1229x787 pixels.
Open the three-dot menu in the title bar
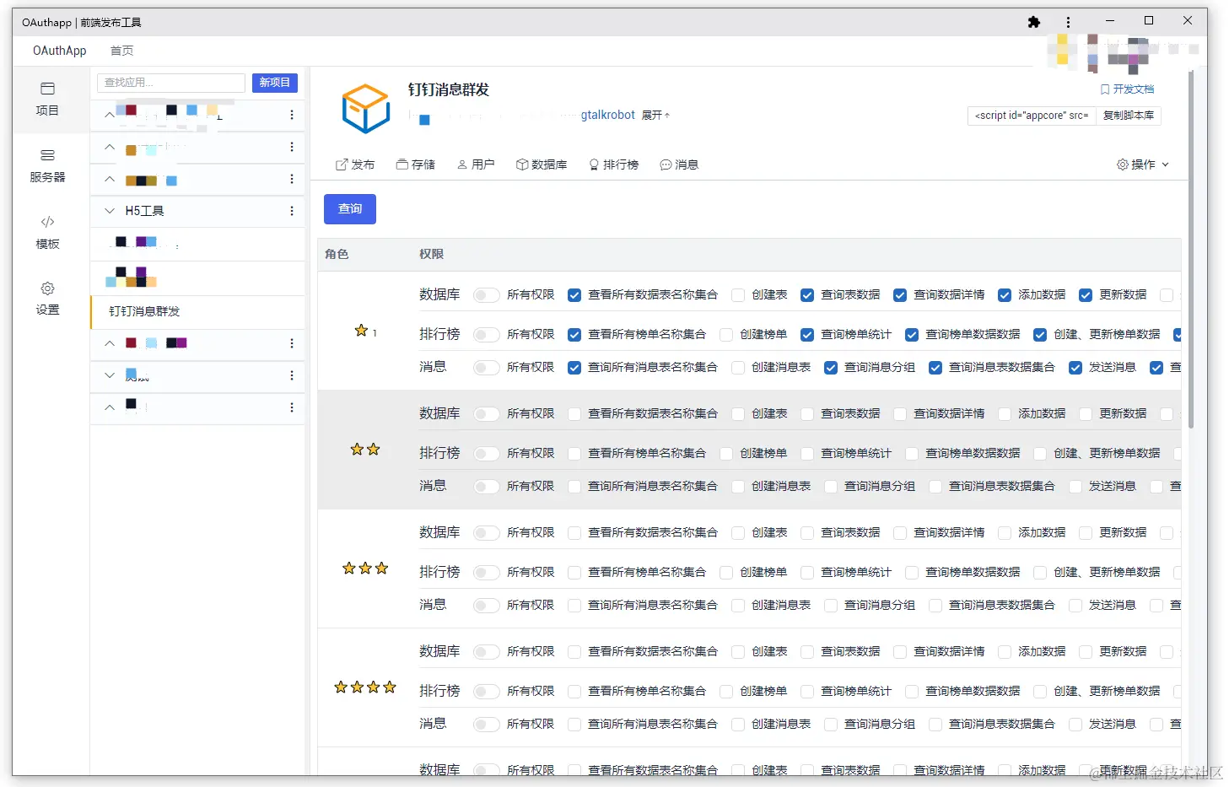1068,22
